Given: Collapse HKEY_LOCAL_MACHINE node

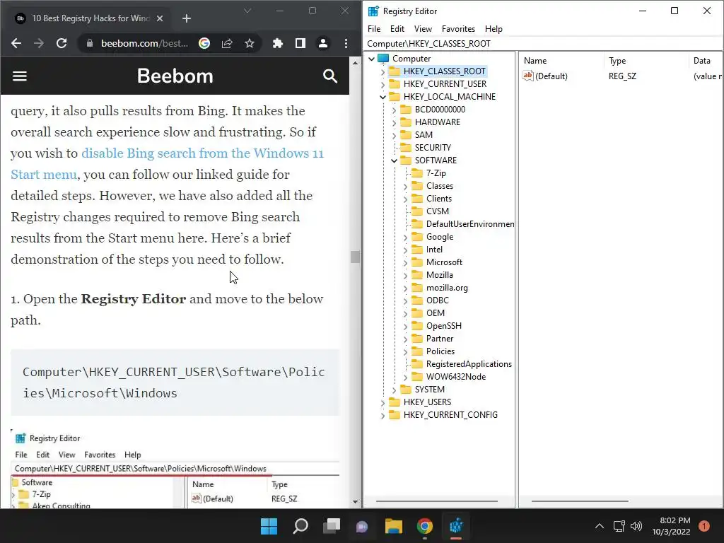Looking at the screenshot, I should tap(383, 97).
